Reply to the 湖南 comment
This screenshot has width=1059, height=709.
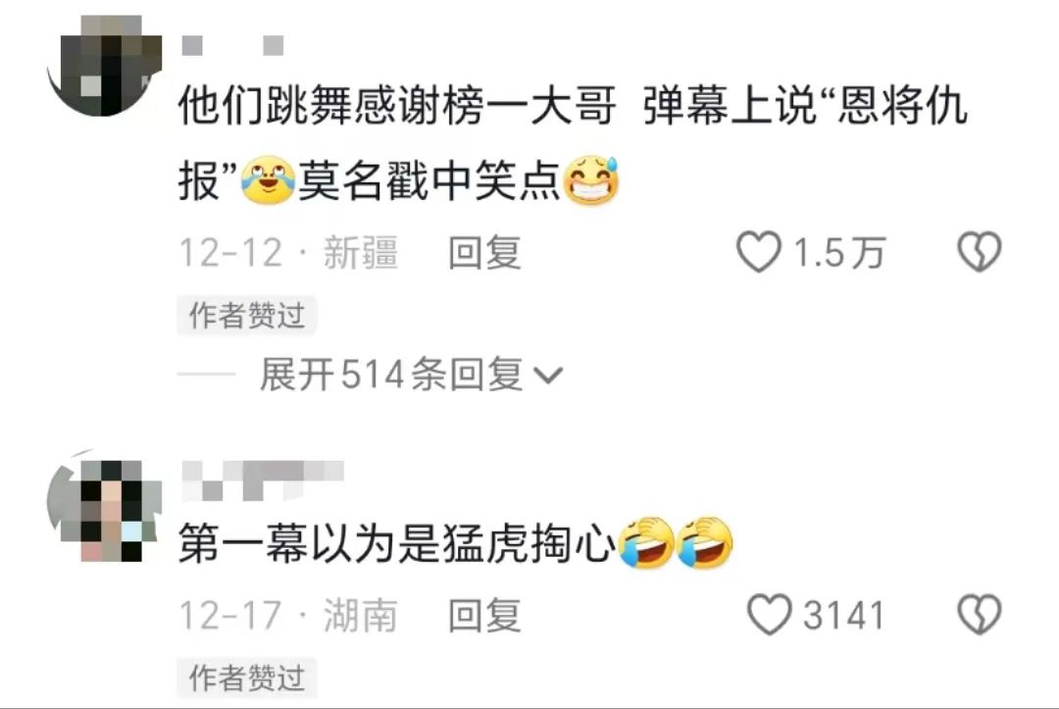click(485, 615)
